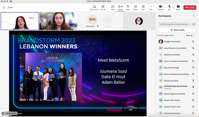Image resolution: width=199 pixels, height=117 pixels.
Task: Click Maggie Houshaimi's muted mic icon
Action: click(193, 42)
